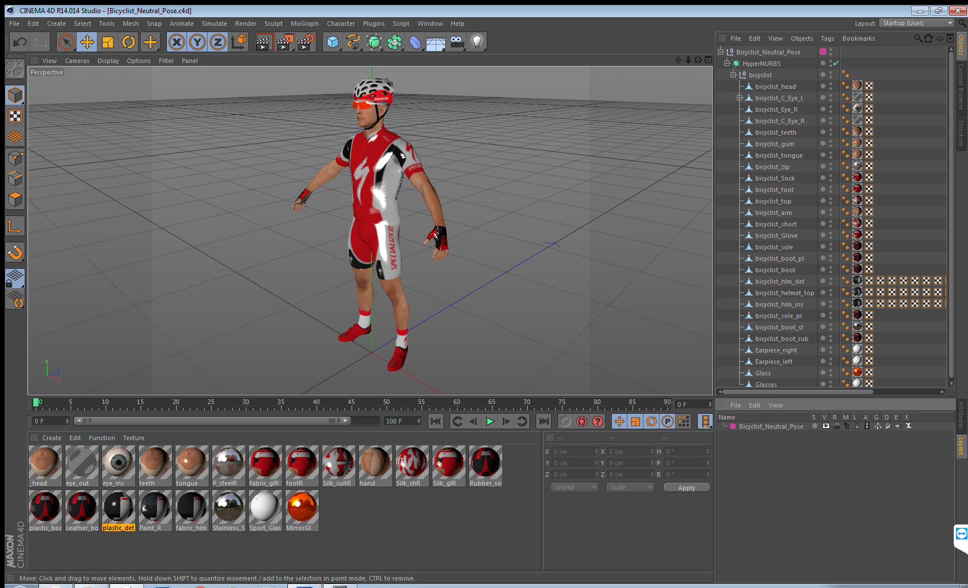Screen dimensions: 968x588
Task: Select the head material swatch
Action: [x=45, y=466]
